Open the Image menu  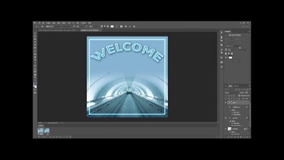48,23
